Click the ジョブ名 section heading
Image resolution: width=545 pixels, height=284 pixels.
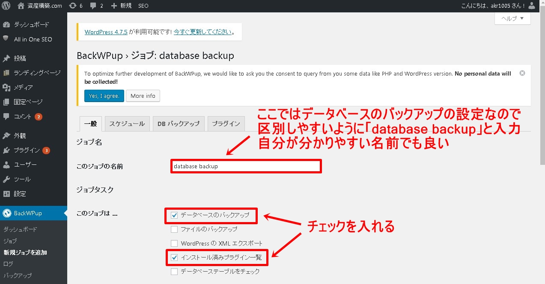point(89,142)
